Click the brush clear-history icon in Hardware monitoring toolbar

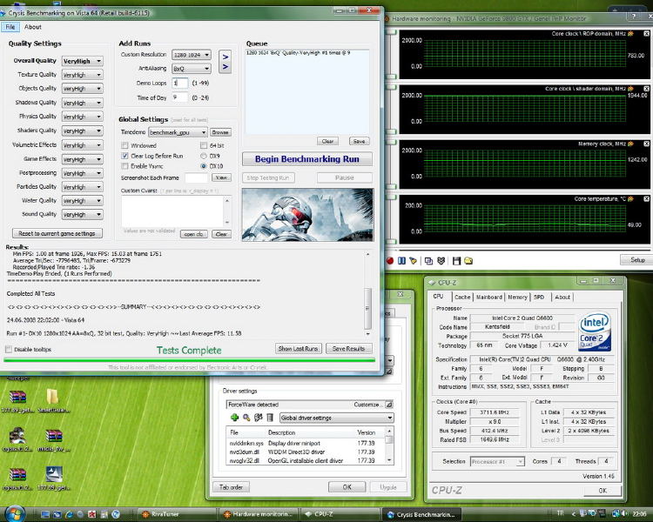click(x=413, y=261)
